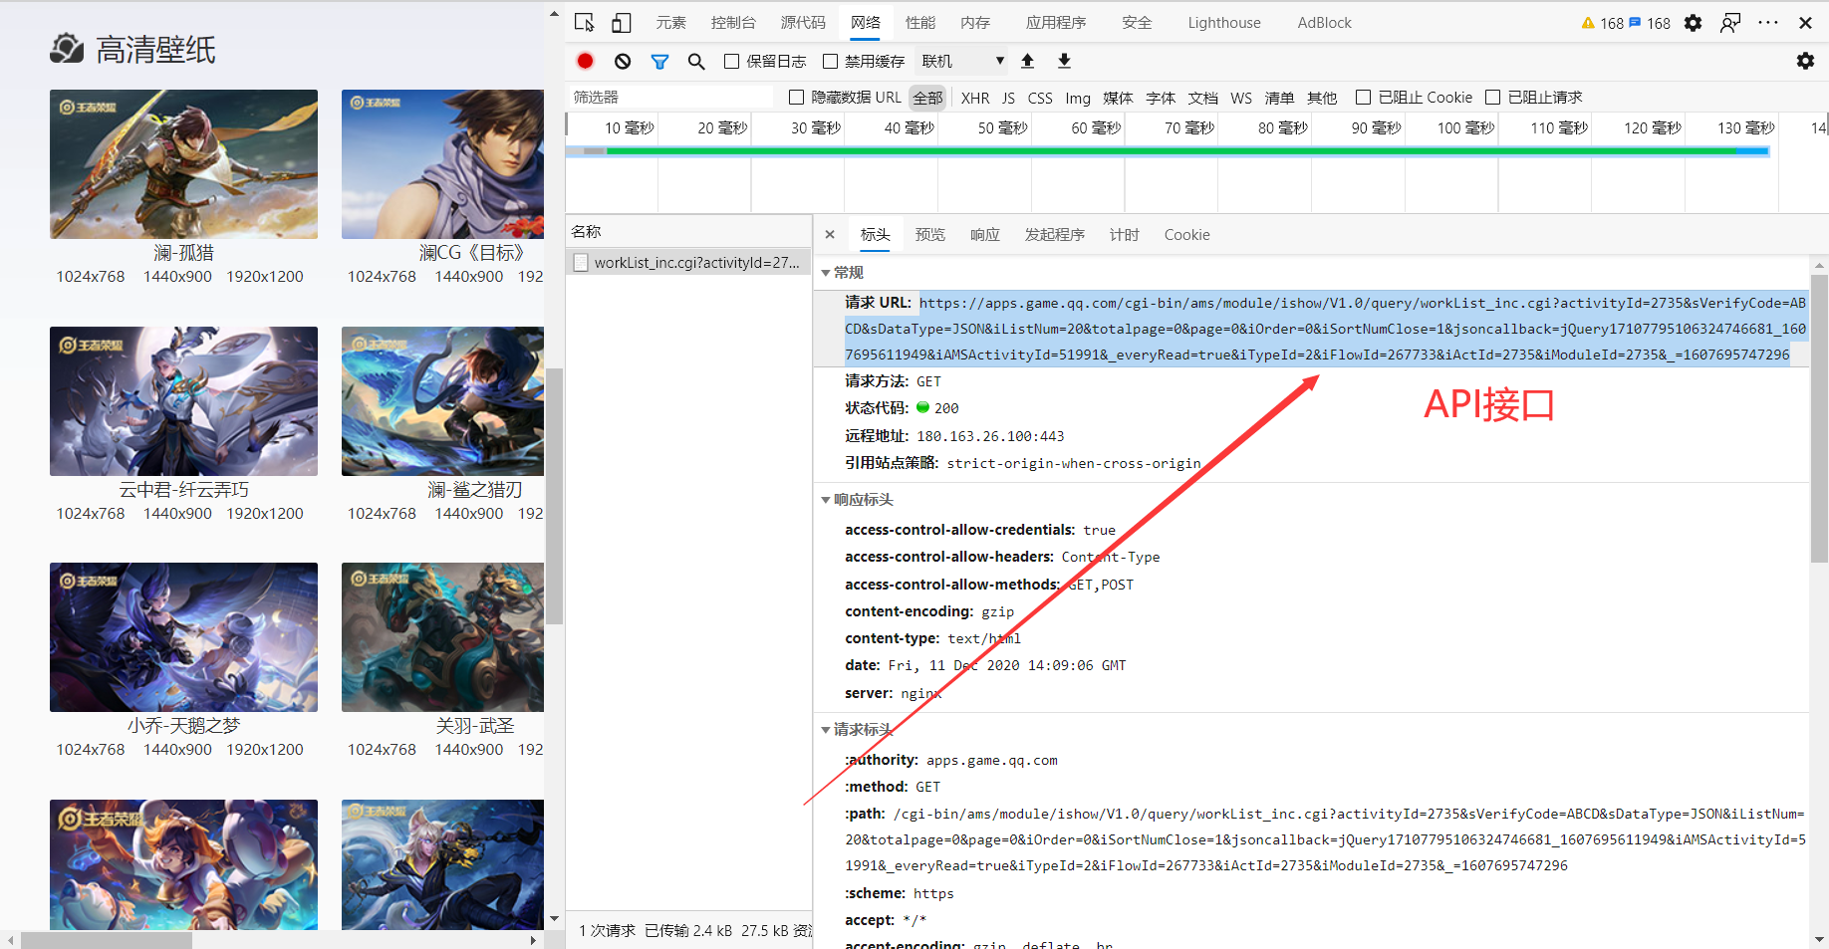This screenshot has height=949, width=1829.
Task: Close the request details pane
Action: click(830, 234)
